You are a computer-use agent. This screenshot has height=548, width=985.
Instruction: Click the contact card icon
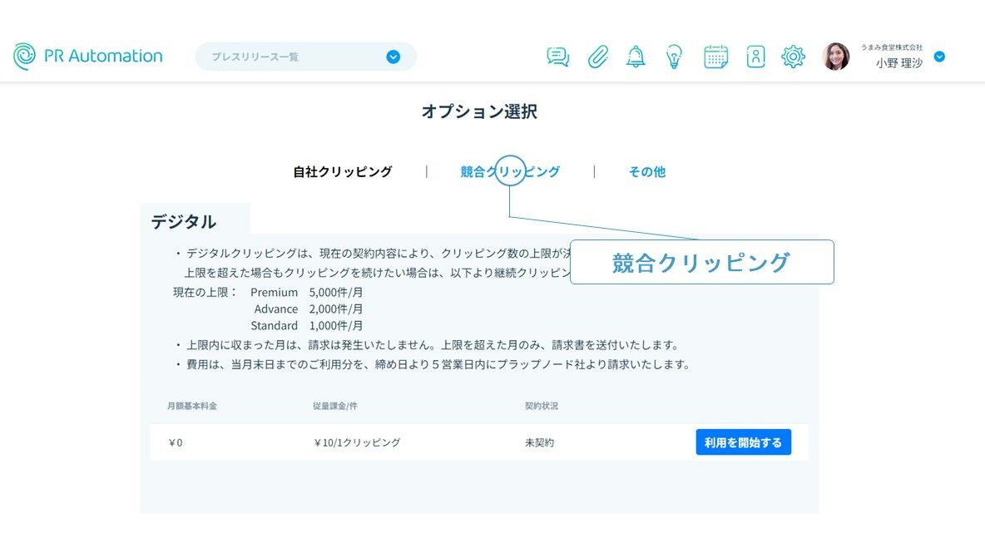pyautogui.click(x=755, y=57)
